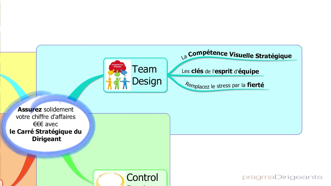Click 'Remplacez le stress par la fierté' branch
Viewport: 331px width, 186px height.
(224, 85)
